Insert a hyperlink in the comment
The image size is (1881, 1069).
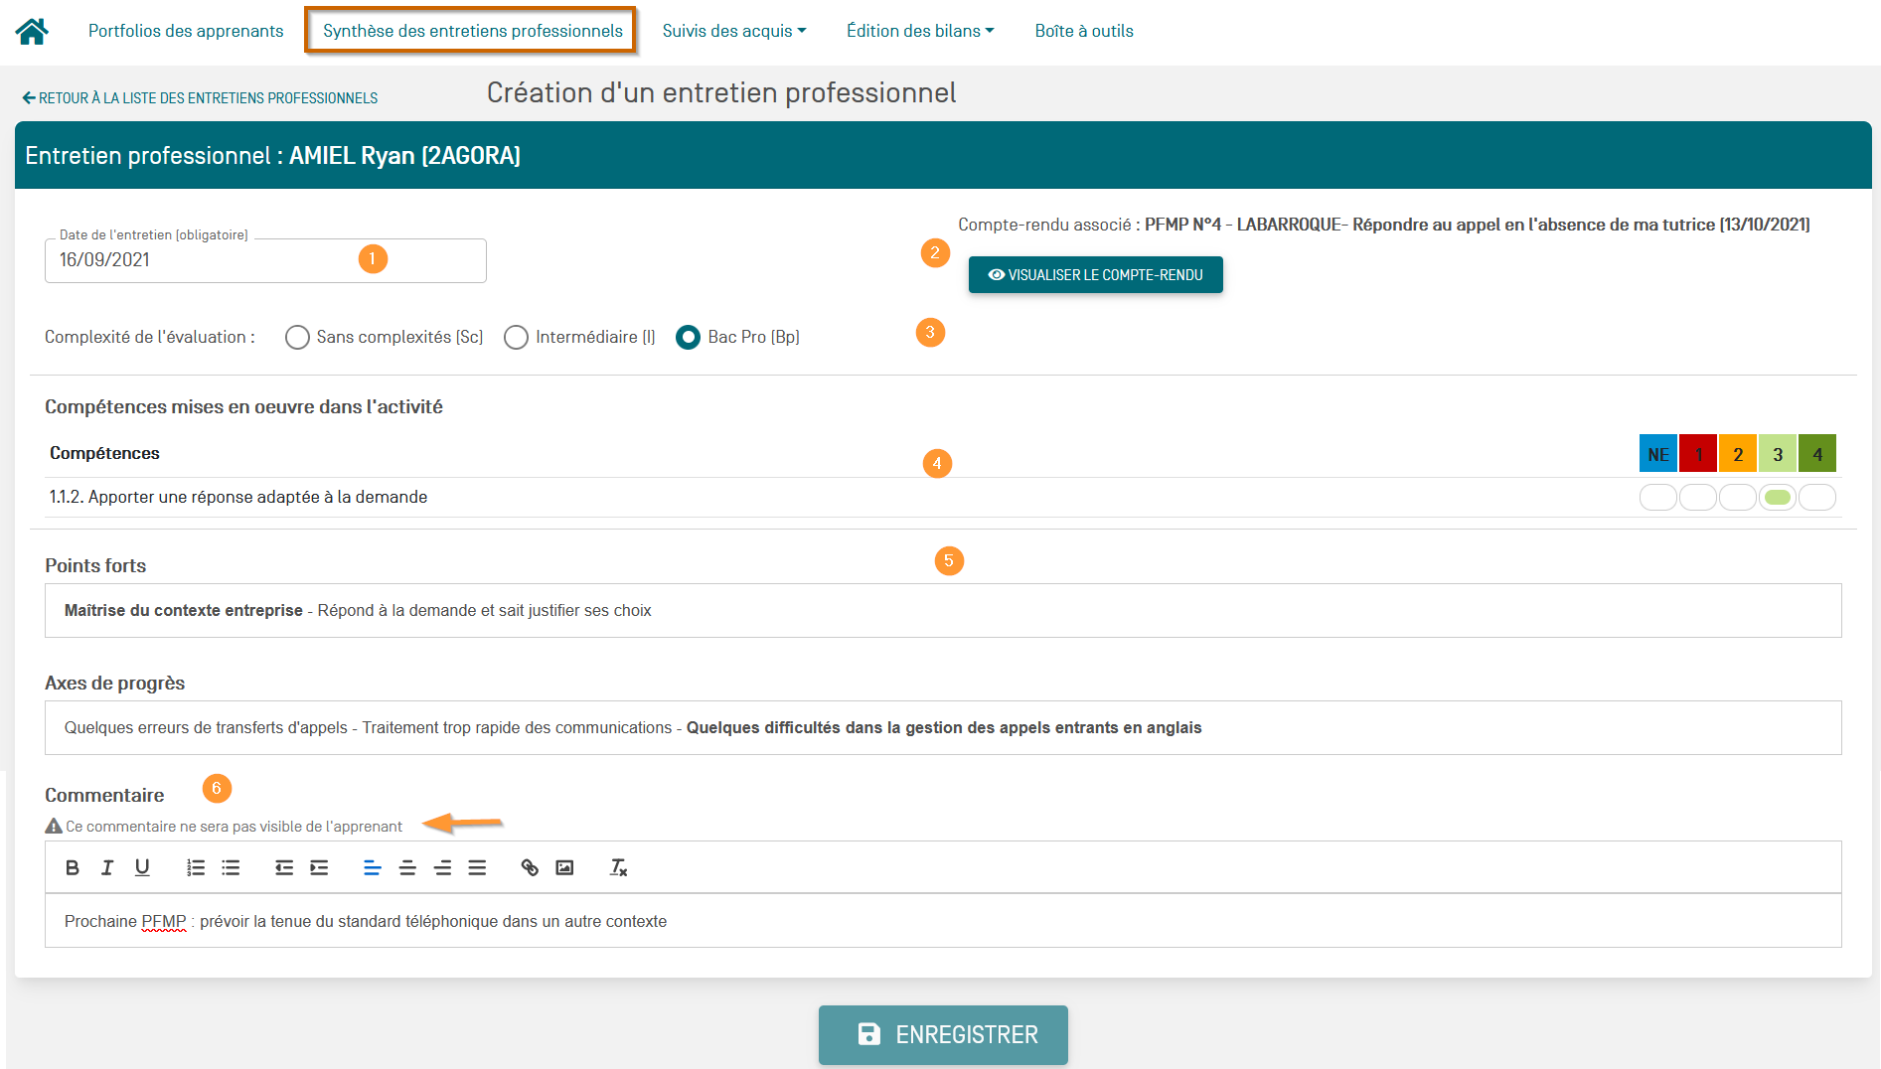click(x=530, y=868)
